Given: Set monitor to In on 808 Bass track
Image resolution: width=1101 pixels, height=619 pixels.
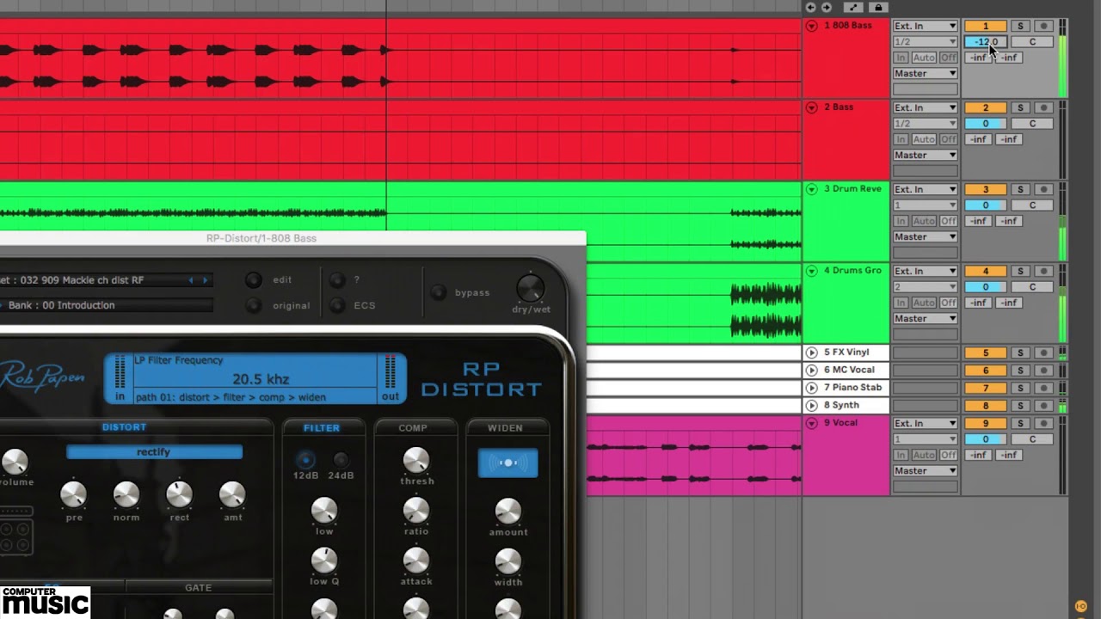Looking at the screenshot, I should 901,58.
